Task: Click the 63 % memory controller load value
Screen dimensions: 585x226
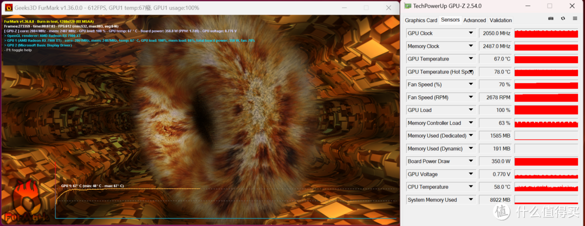Action: (495, 123)
